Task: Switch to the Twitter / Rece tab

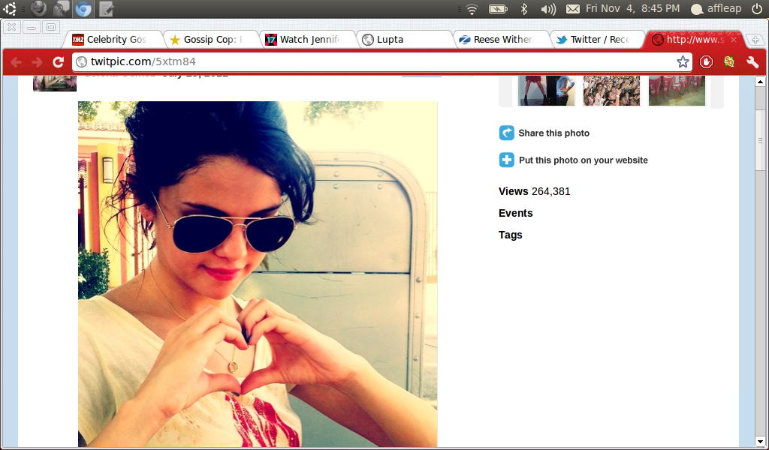Action: click(x=599, y=40)
